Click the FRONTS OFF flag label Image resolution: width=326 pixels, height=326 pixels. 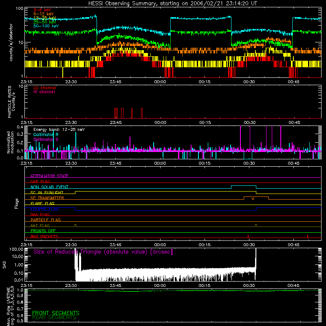pos(43,231)
